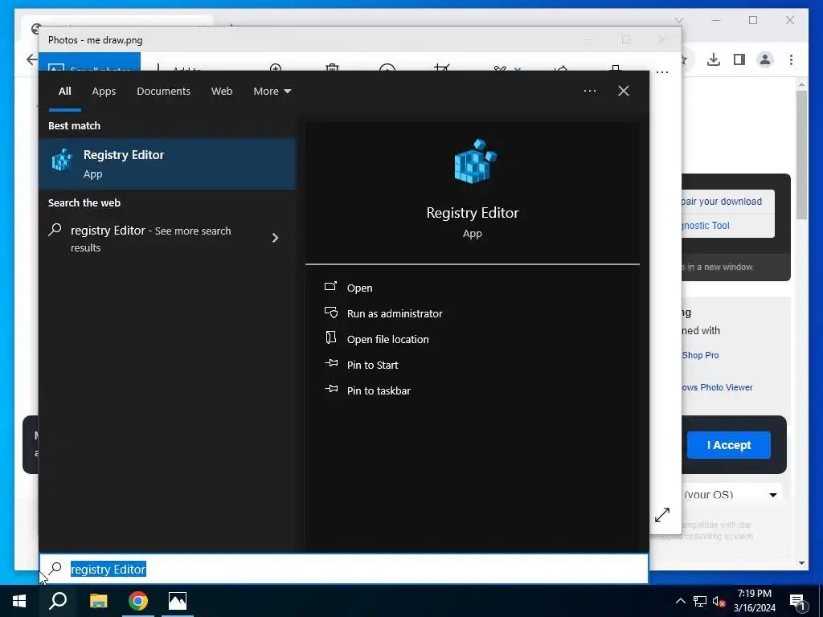Choose Run as administrator
Viewport: 823px width, 617px height.
(x=395, y=313)
